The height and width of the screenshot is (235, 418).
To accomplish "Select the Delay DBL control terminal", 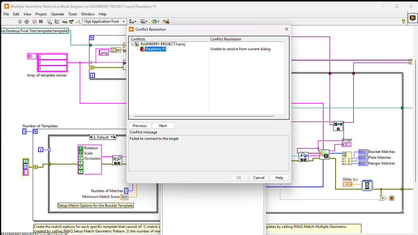I will 347,184.
